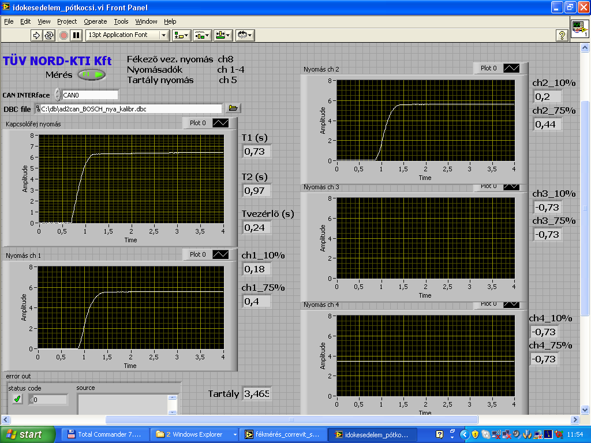The width and height of the screenshot is (591, 443).
Task: Click the ch3_10% value field
Action: 547,207
